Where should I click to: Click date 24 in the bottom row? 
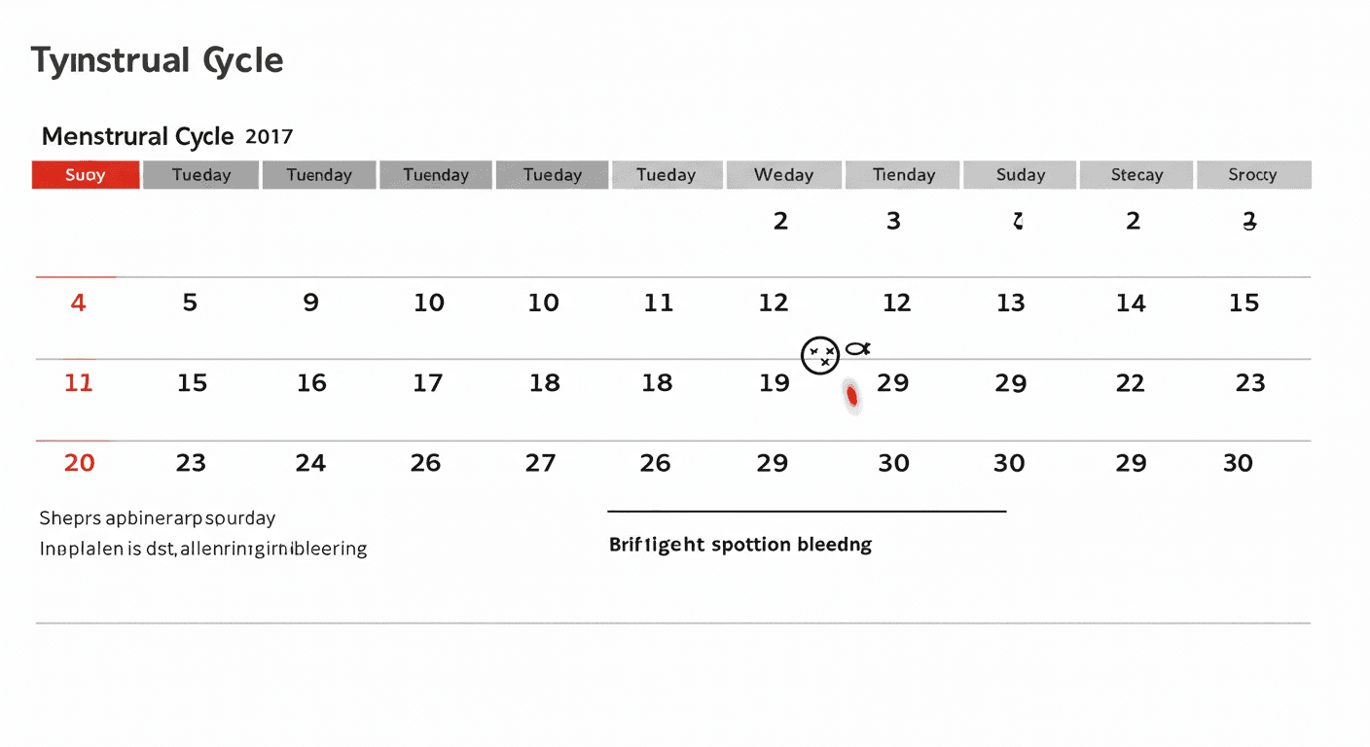click(x=310, y=463)
